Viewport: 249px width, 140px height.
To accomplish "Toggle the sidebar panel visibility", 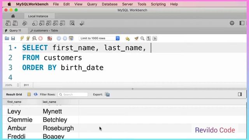I will coord(242,23).
